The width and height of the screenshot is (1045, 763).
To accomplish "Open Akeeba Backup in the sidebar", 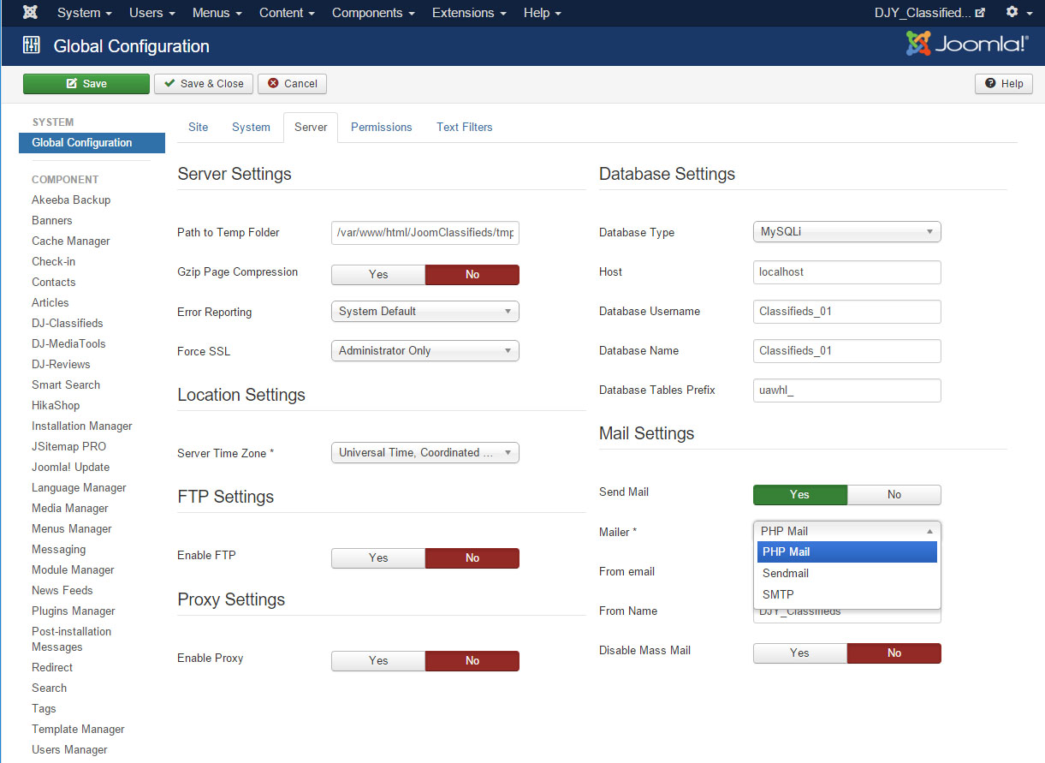I will [x=71, y=200].
